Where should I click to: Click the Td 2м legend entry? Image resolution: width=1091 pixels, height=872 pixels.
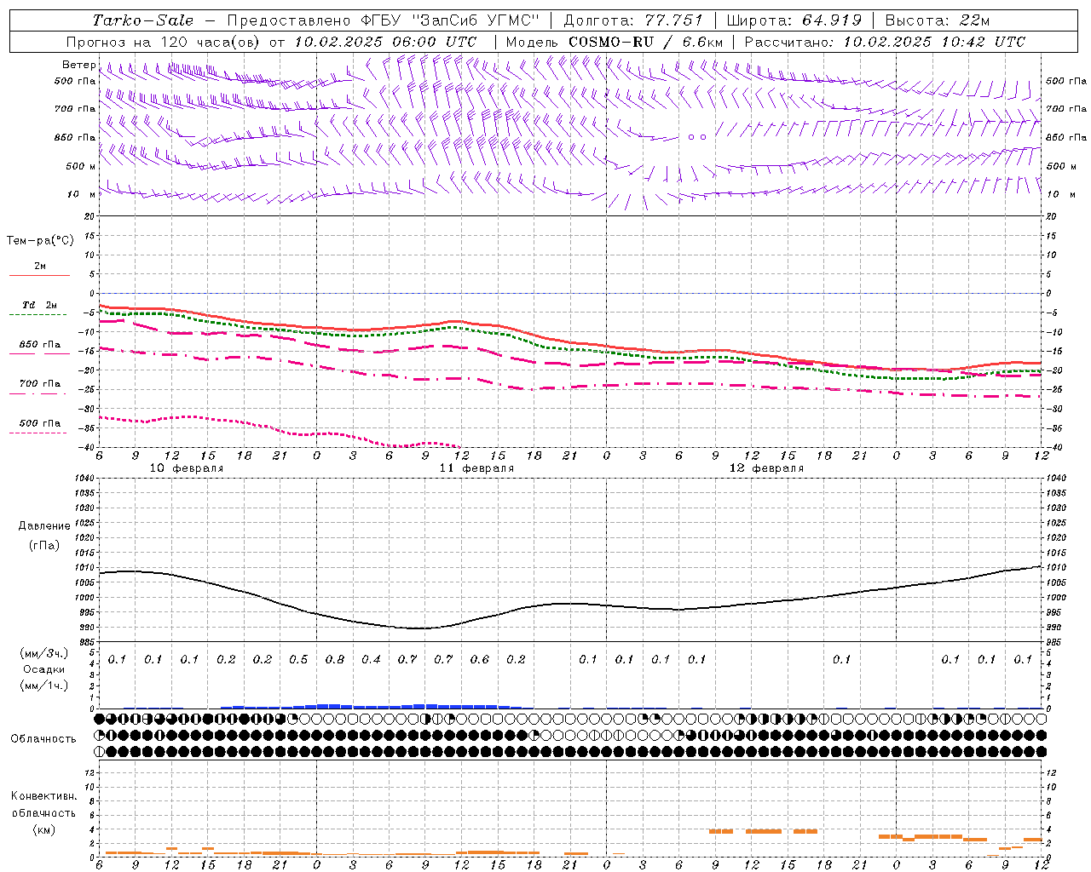pos(39,305)
